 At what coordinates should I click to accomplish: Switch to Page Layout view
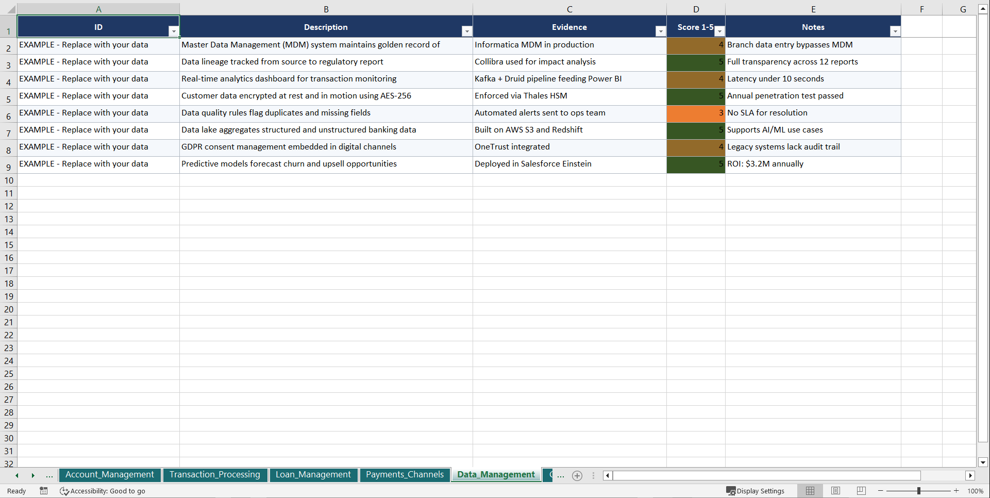[835, 491]
